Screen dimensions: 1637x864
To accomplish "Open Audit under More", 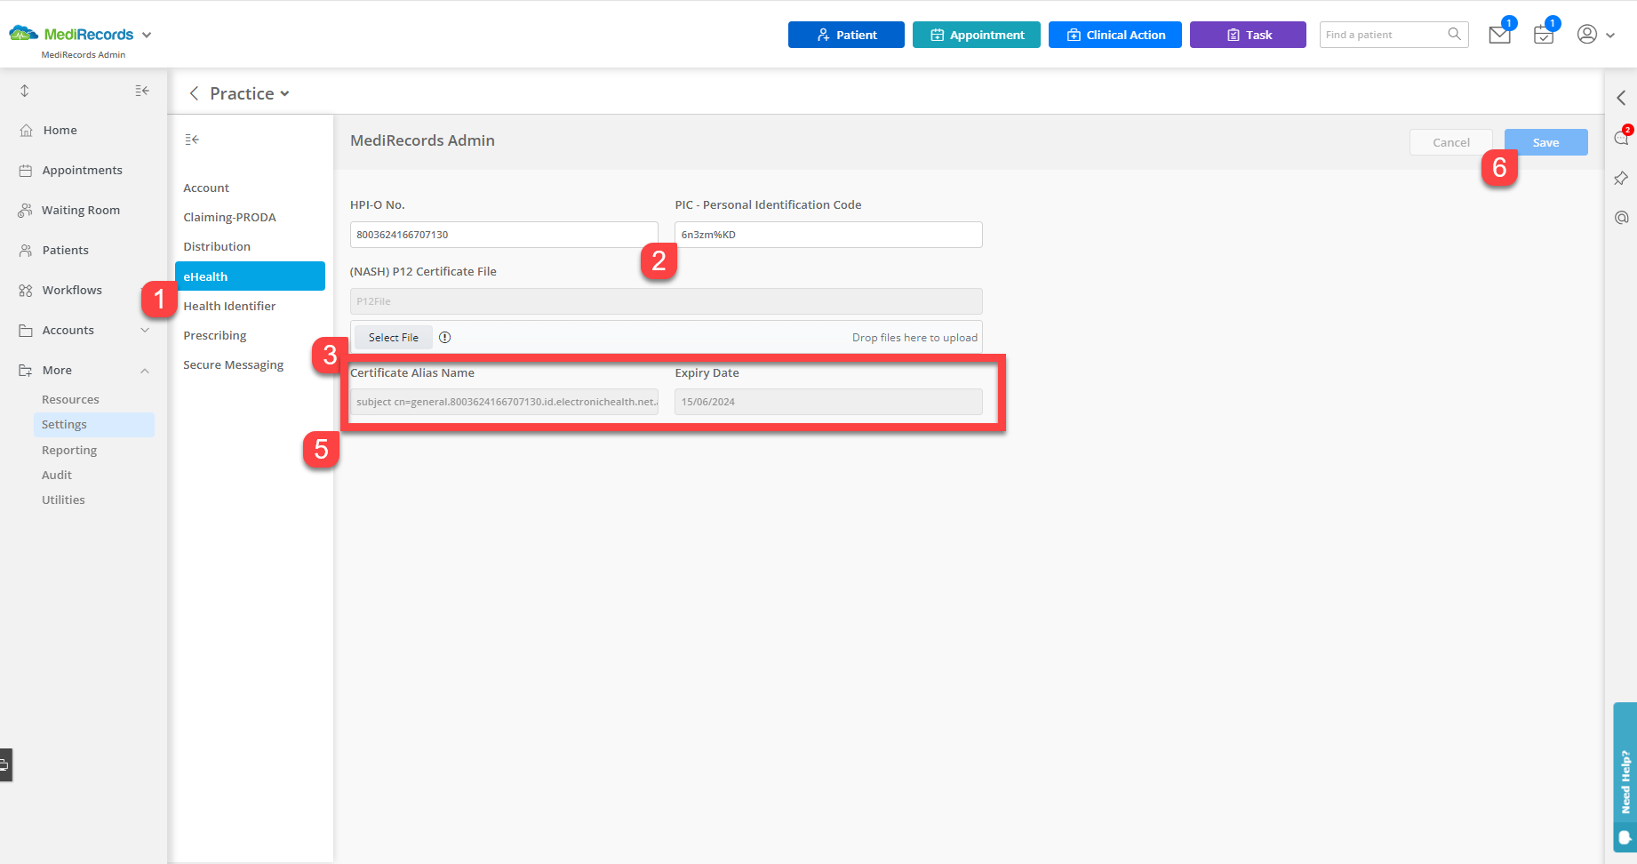I will (57, 475).
